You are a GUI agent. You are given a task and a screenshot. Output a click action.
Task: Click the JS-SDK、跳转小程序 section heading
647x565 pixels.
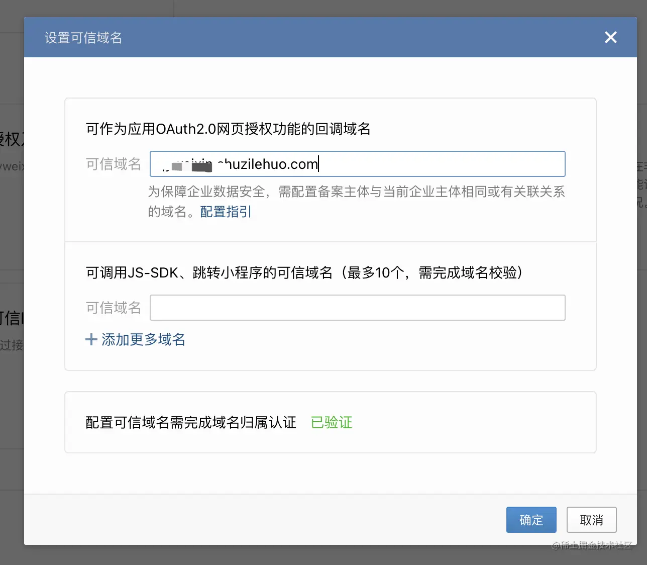(x=304, y=272)
